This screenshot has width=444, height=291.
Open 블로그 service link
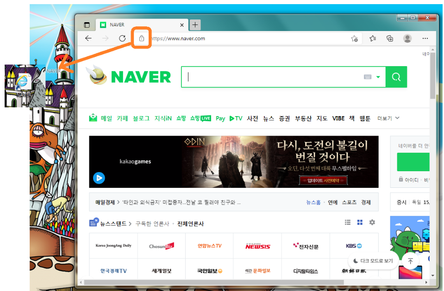pyautogui.click(x=141, y=118)
